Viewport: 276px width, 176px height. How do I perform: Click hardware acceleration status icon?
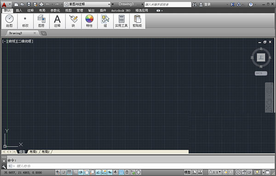pyautogui.click(x=249, y=172)
